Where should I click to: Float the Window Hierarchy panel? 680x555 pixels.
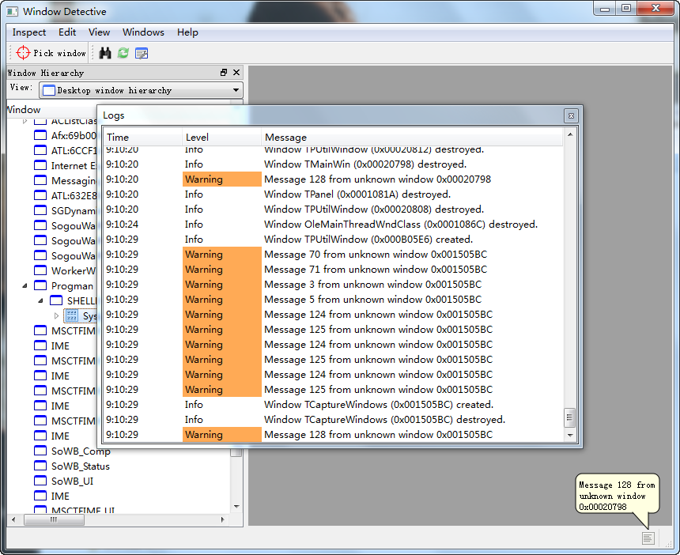click(x=224, y=73)
